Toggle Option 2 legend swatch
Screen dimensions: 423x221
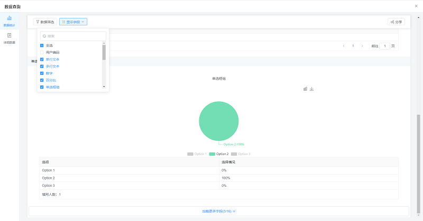212,153
